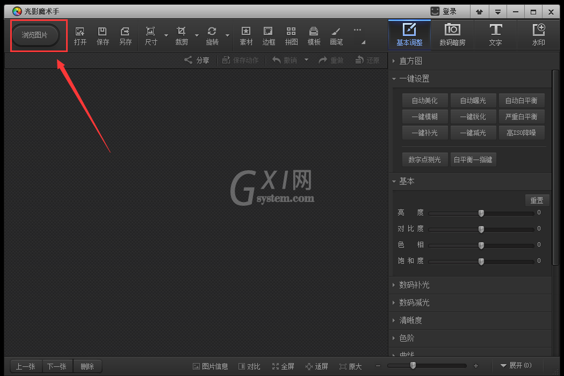Apply 高ISO降噪 noise reduction

[521, 133]
